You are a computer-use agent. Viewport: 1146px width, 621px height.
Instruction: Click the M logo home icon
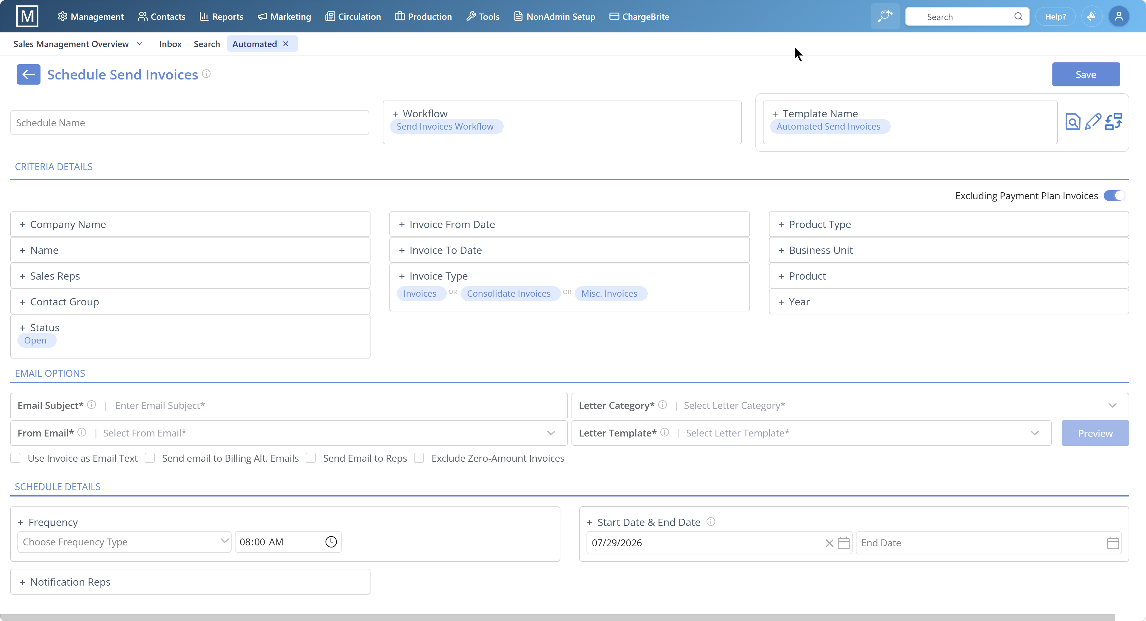tap(27, 16)
